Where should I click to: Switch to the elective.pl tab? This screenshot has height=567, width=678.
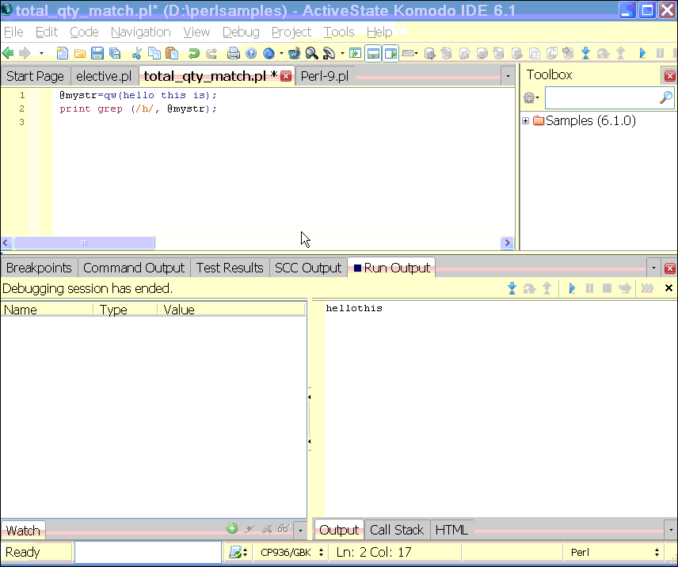[104, 76]
